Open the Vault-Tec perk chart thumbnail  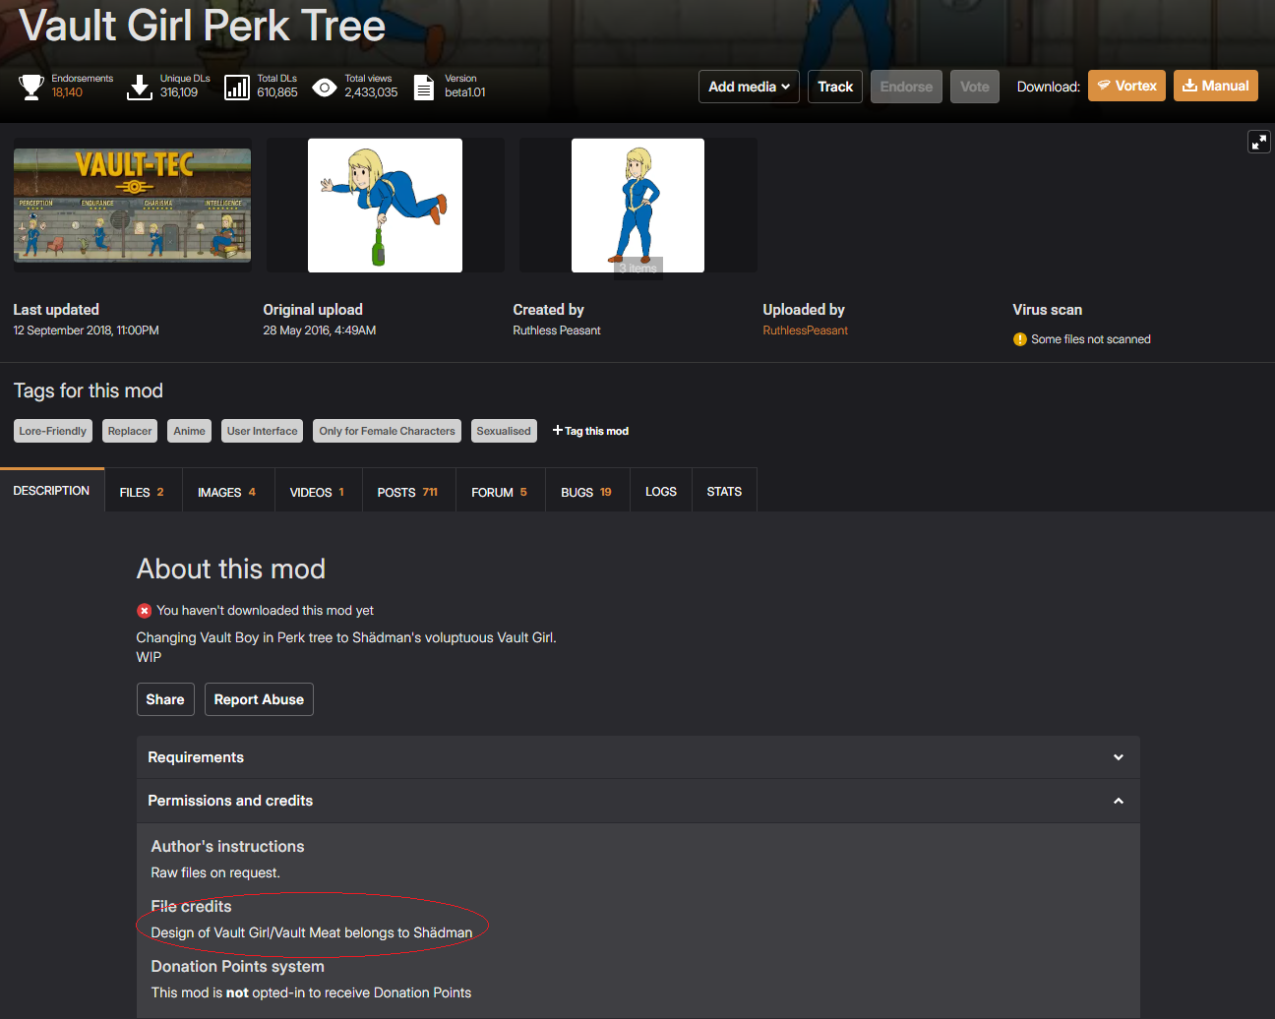(x=132, y=206)
